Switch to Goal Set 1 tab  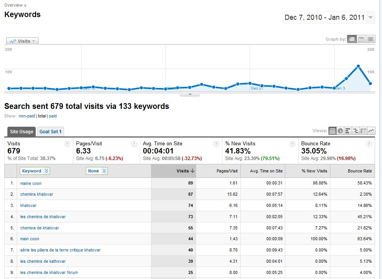point(50,132)
